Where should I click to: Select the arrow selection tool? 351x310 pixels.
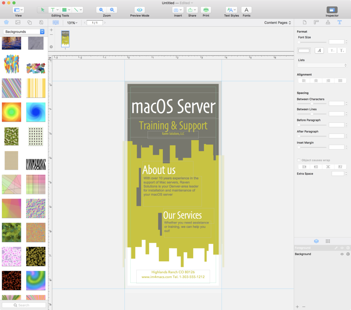pyautogui.click(x=42, y=10)
